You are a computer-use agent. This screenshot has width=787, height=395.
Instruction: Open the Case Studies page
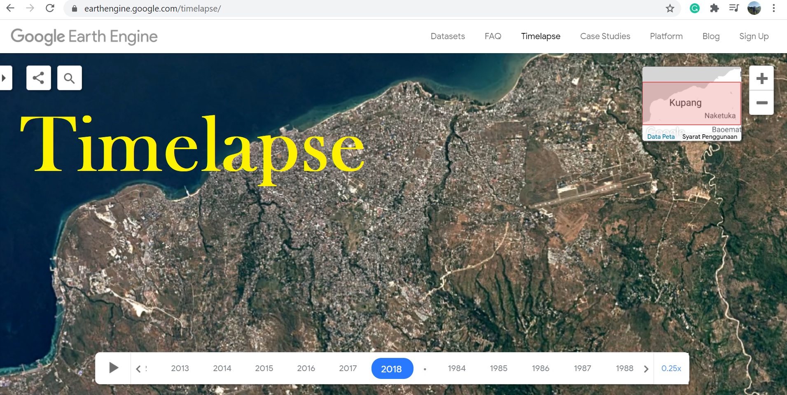coord(605,36)
